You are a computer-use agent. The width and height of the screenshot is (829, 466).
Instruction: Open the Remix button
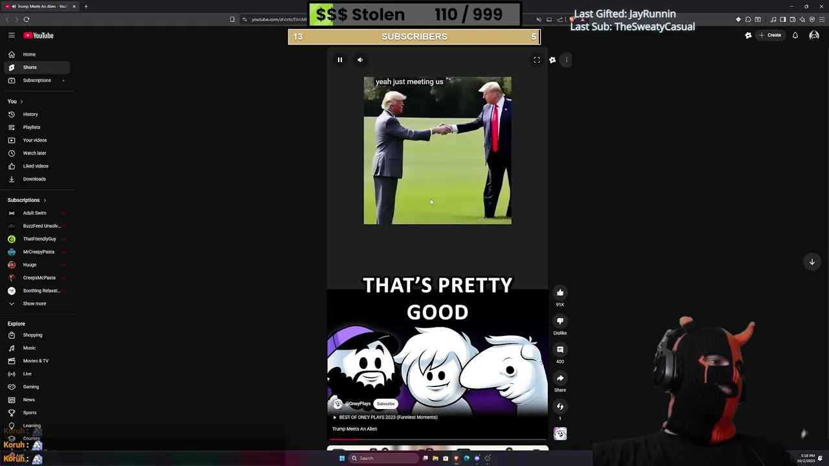[x=560, y=406]
